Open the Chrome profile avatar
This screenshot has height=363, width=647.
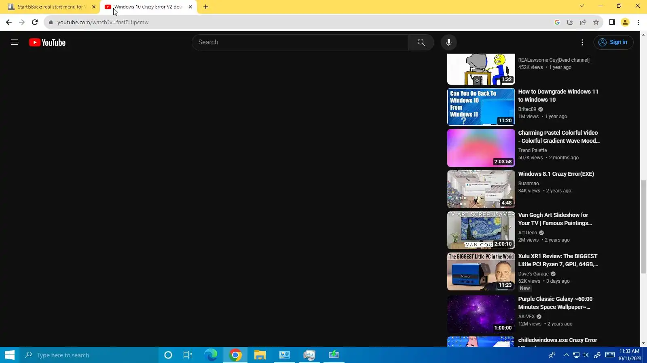pos(625,22)
